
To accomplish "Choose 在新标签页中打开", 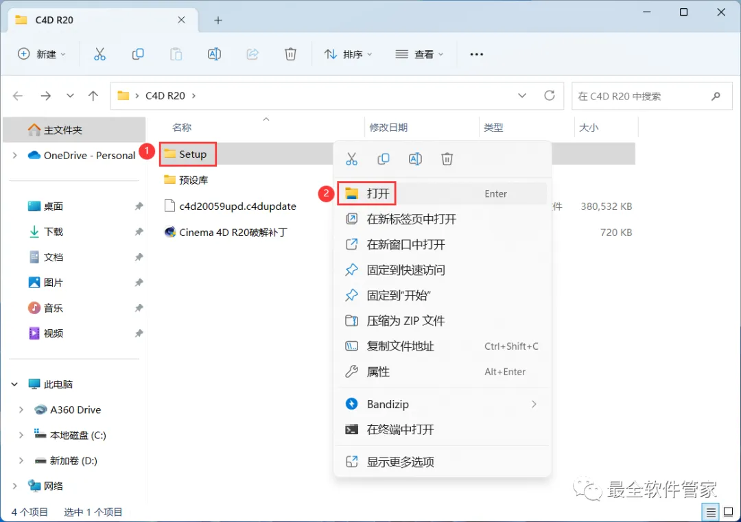I will (442, 220).
